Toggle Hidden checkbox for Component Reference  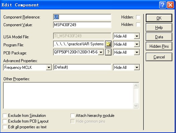pos(138,17)
